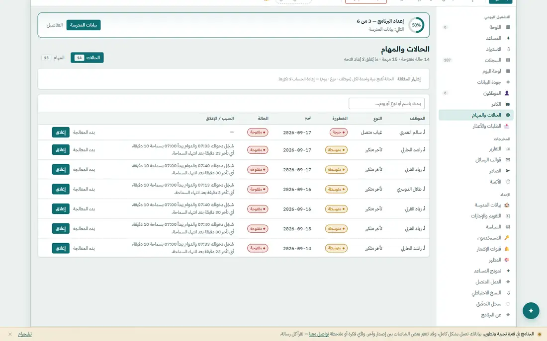The width and height of the screenshot is (547, 341).
Task: Click the 50% setup progress ring
Action: pos(416,25)
